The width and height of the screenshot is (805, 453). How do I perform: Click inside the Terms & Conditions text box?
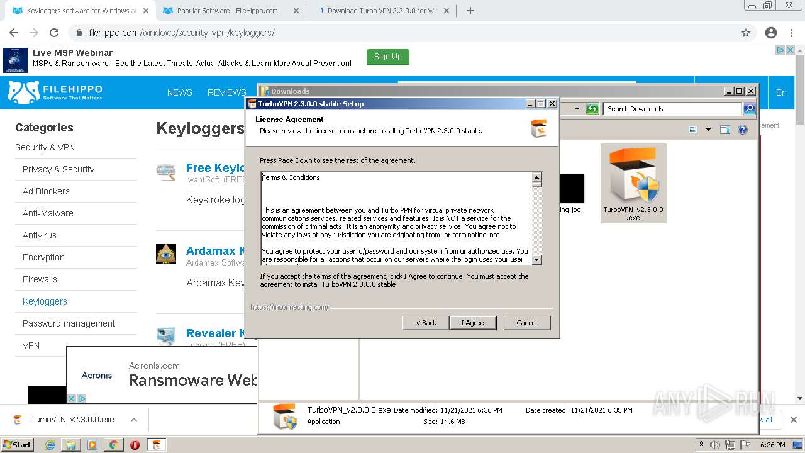pyautogui.click(x=397, y=218)
